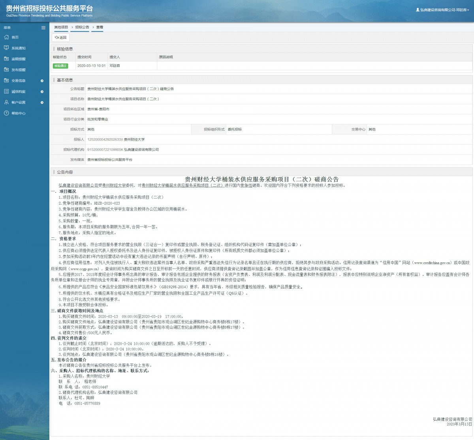Image resolution: width=474 pixels, height=440 pixels.
Task: Collapse sidebar with the hamburger menu icon
Action: pyautogui.click(x=43, y=28)
